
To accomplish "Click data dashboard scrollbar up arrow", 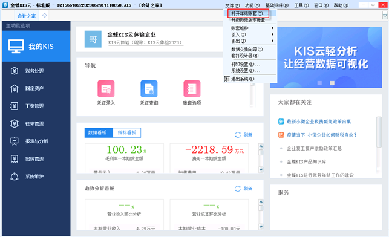I will [261, 146].
